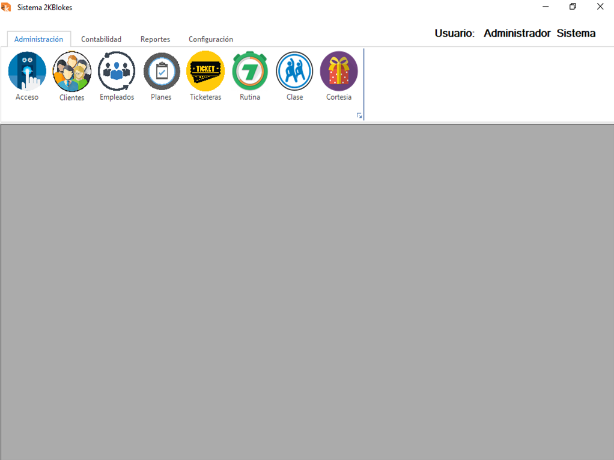Click the Administrador Sistema user name text
Viewport: 614px width, 460px height.
click(539, 34)
